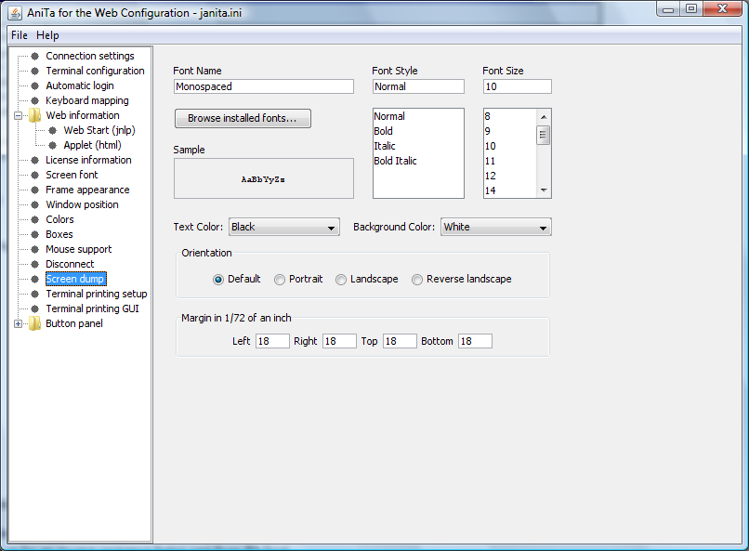This screenshot has height=551, width=749.
Task: Click the Bottom margin field
Action: (475, 341)
